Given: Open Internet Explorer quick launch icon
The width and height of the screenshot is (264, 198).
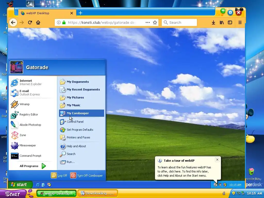Looking at the screenshot, I should pyautogui.click(x=38, y=185).
